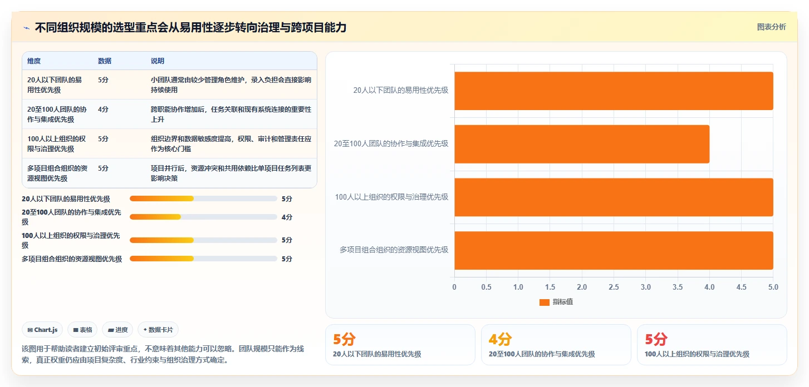Click the 4分 card for 20至100人团队的协作与集成优先级
The height and width of the screenshot is (387, 809).
click(556, 345)
